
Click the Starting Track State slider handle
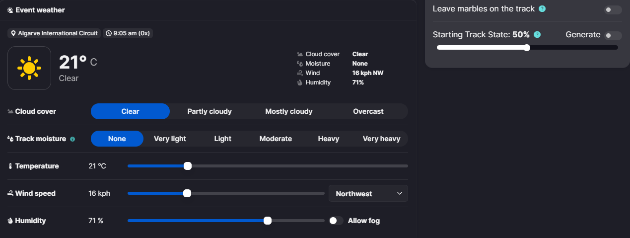click(x=527, y=48)
